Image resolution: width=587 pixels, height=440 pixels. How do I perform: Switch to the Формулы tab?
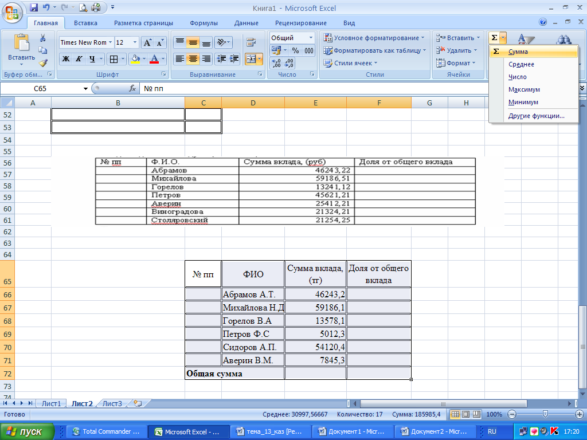(x=204, y=23)
